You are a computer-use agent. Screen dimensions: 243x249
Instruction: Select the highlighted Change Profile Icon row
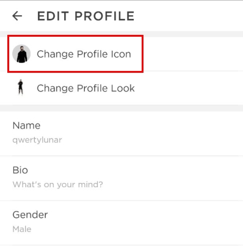click(x=76, y=54)
